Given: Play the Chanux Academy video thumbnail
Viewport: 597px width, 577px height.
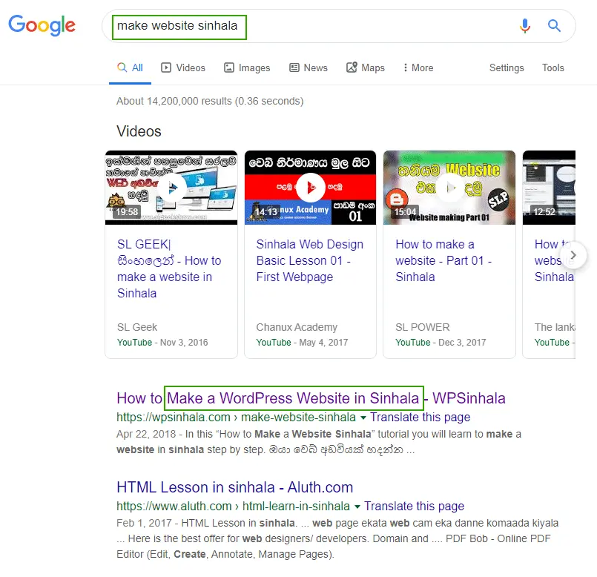Looking at the screenshot, I should click(x=310, y=188).
